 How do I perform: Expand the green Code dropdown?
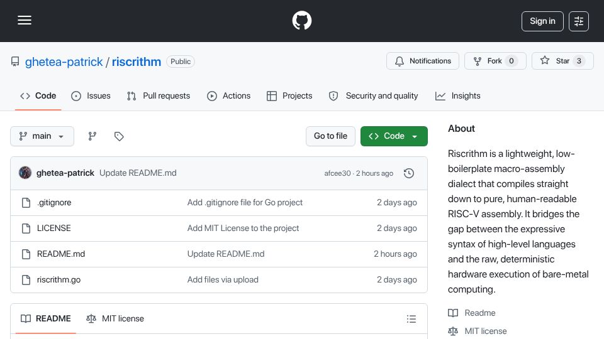394,136
